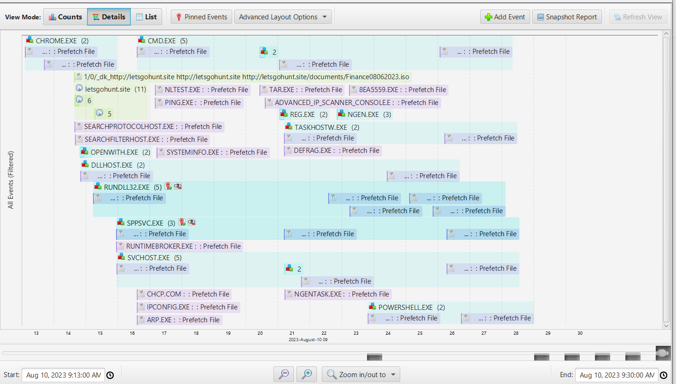Viewport: 676px width, 384px height.
Task: Hide RUNDLL32.EXE events with eye icon
Action: pos(178,186)
